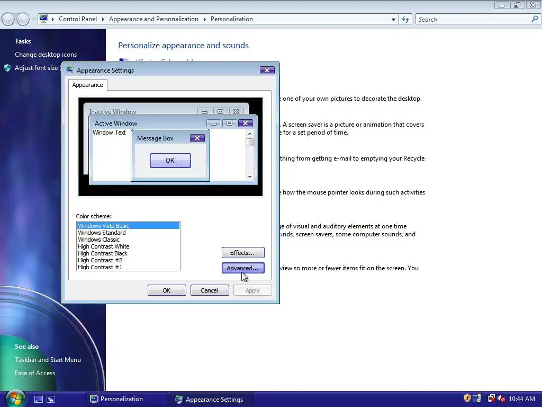Minimize the Personalization window
This screenshot has height=407, width=542.
click(x=501, y=5)
